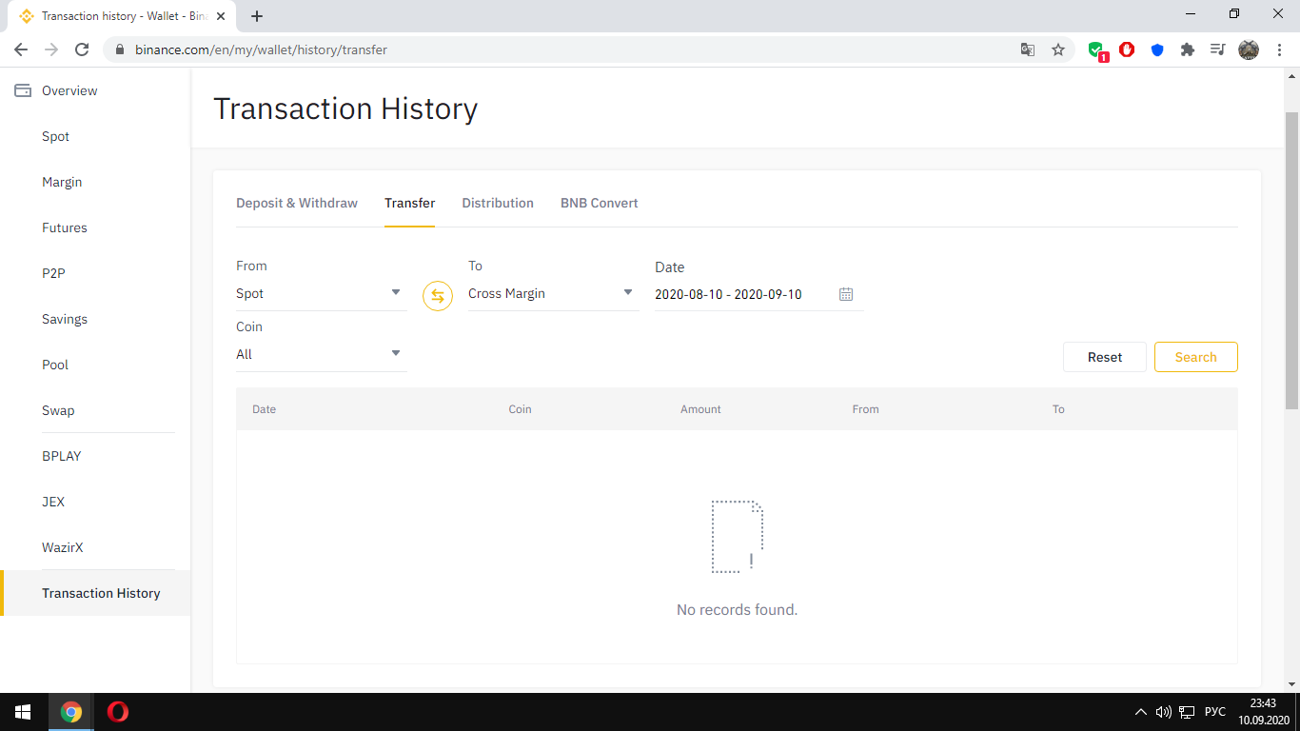Open the date range calendar icon
This screenshot has width=1300, height=731.
pyautogui.click(x=846, y=294)
